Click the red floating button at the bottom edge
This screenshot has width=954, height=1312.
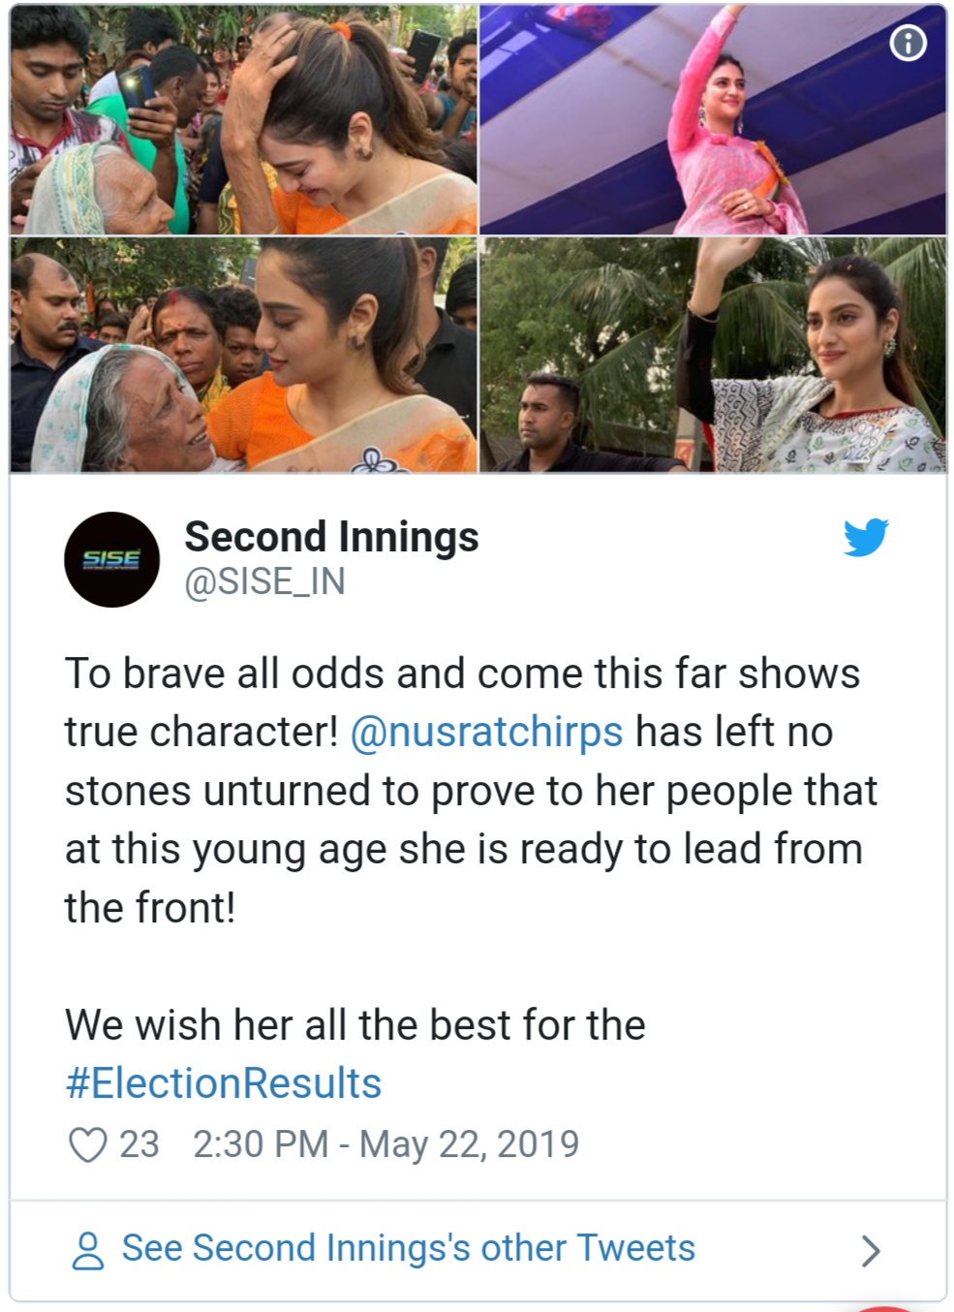901,1307
